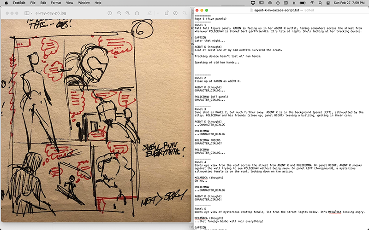369x230 pixels.
Task: Click the 'POLICEMAN FRIEND' line
Action: 208,140
